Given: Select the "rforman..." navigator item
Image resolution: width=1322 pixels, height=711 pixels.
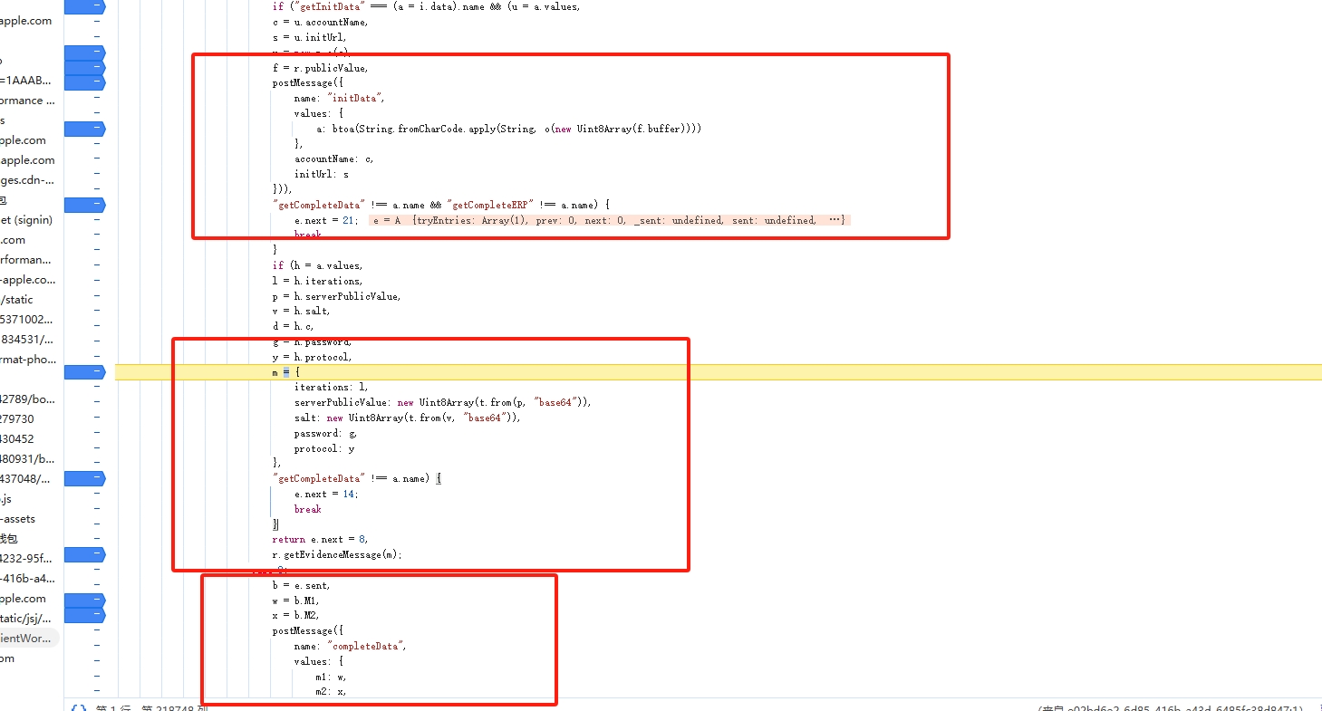Looking at the screenshot, I should point(26,260).
